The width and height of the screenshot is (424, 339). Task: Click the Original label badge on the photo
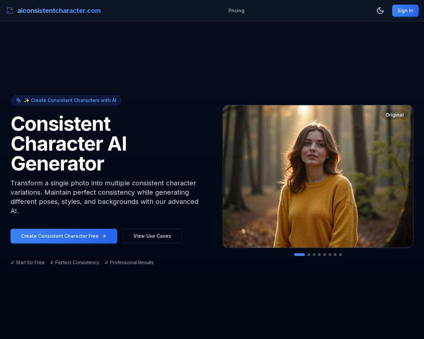click(x=395, y=115)
